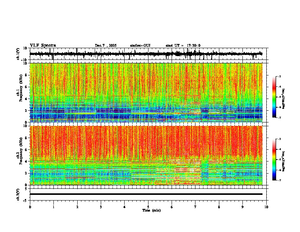300x232 pixels.
Task: Pick the ch.1 spectrogram color scale bar
Action: click(274, 97)
